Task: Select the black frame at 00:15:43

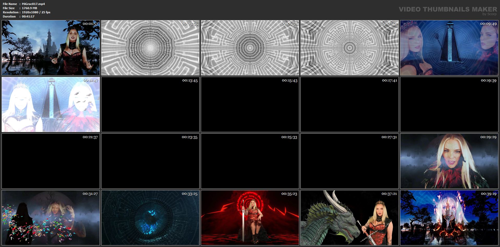Action: pyautogui.click(x=250, y=104)
